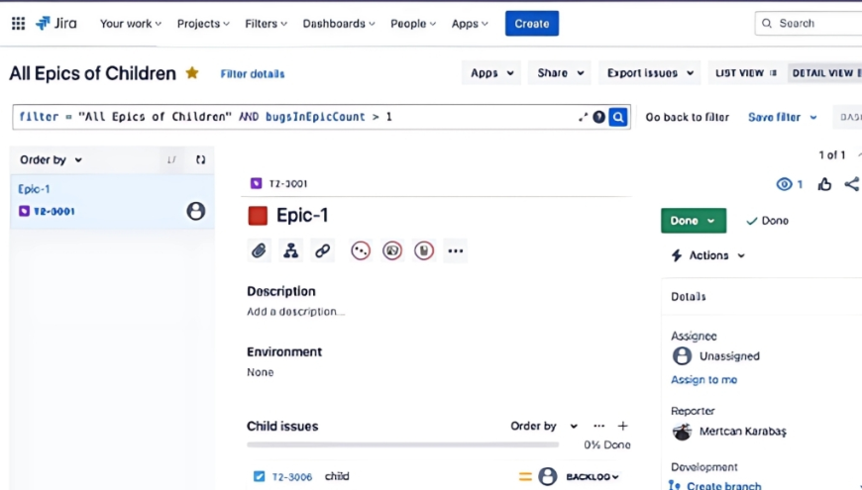The height and width of the screenshot is (490, 862).
Task: Open the Child issues Order by dropdown
Action: 544,426
